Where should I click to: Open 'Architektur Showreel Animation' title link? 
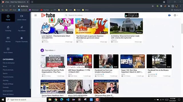[125, 37]
